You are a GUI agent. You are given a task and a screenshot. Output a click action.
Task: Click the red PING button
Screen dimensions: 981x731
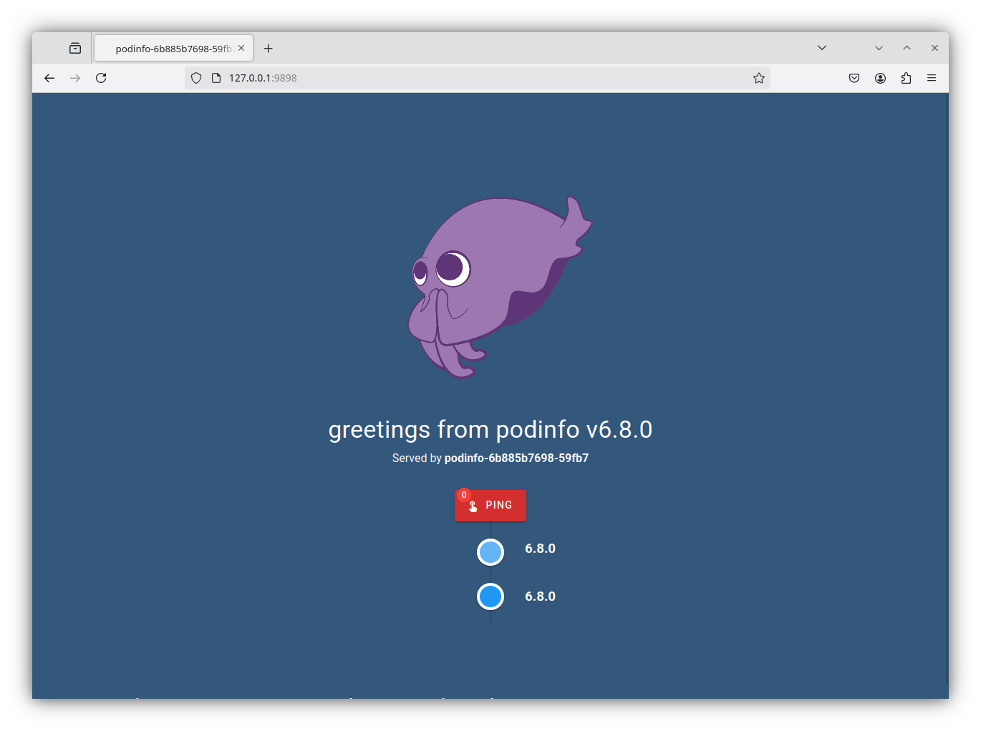pos(490,506)
